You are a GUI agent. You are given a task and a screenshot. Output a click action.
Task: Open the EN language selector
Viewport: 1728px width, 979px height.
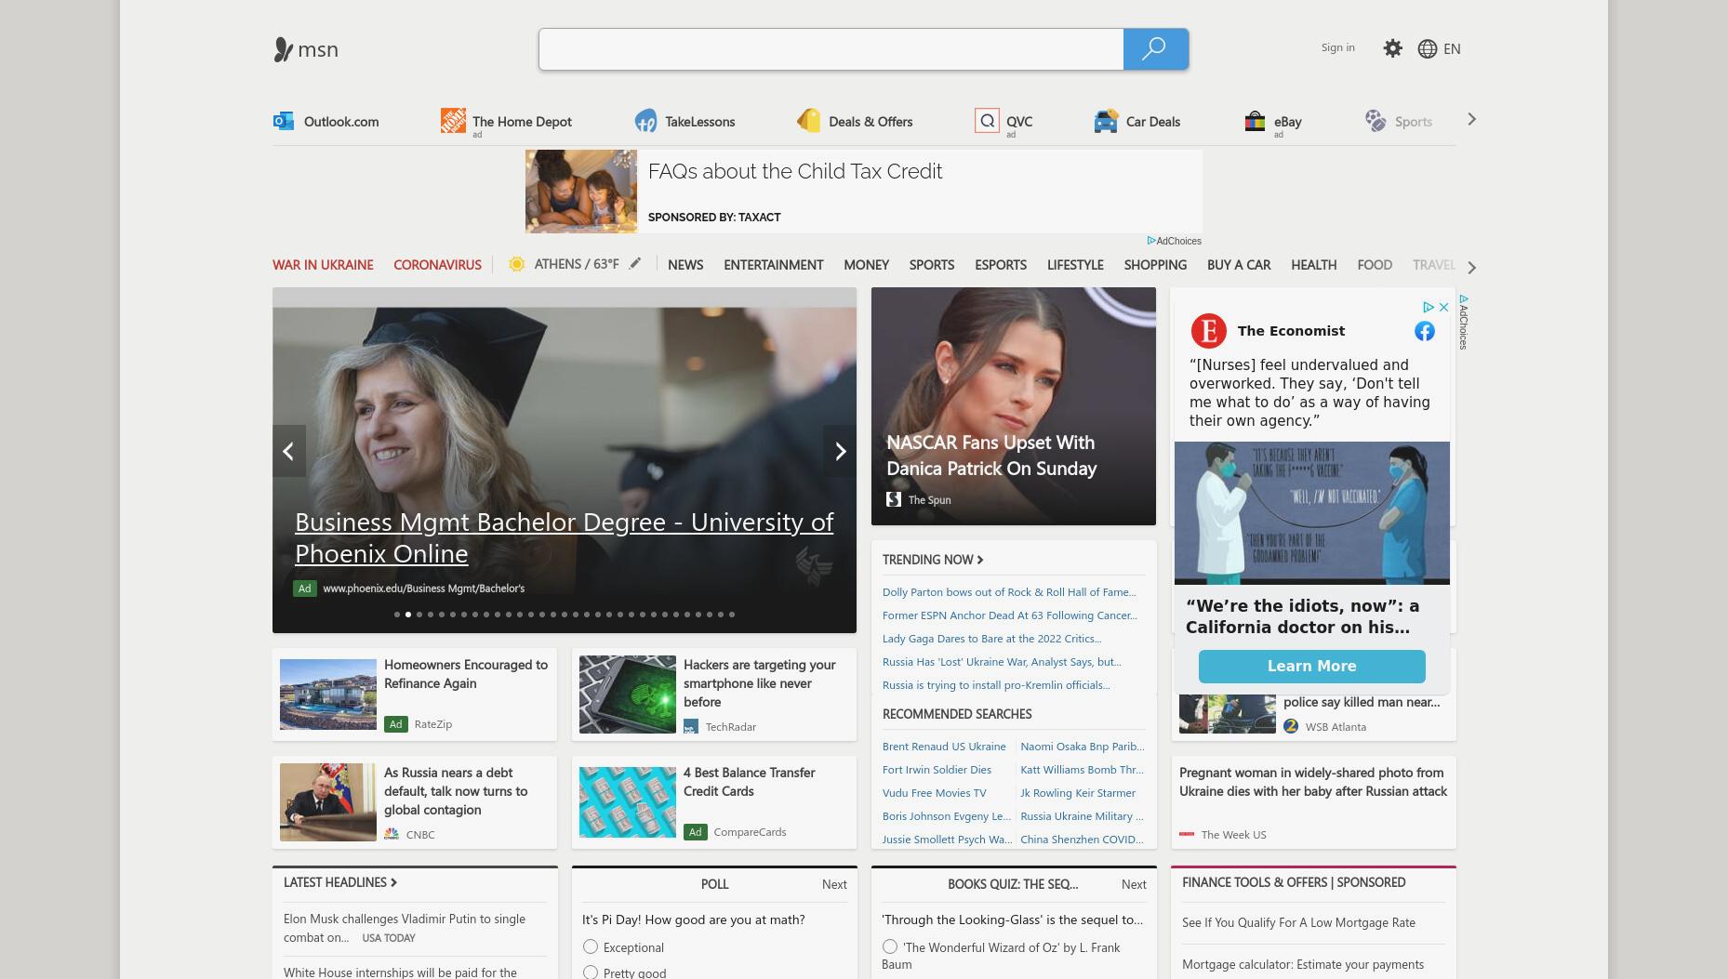pos(1452,48)
